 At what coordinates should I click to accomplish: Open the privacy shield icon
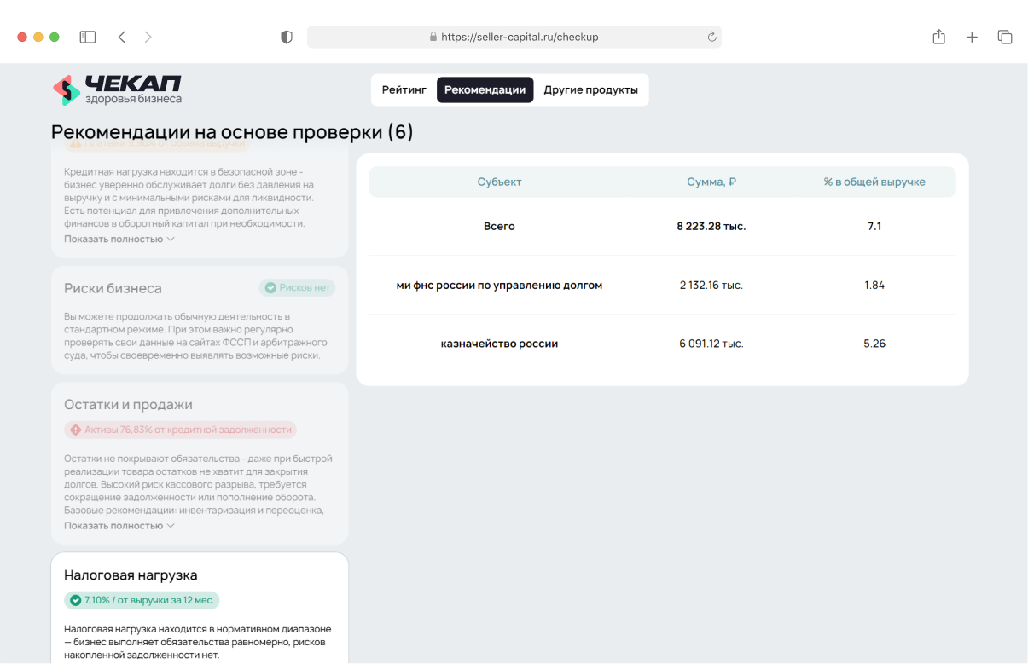point(287,37)
